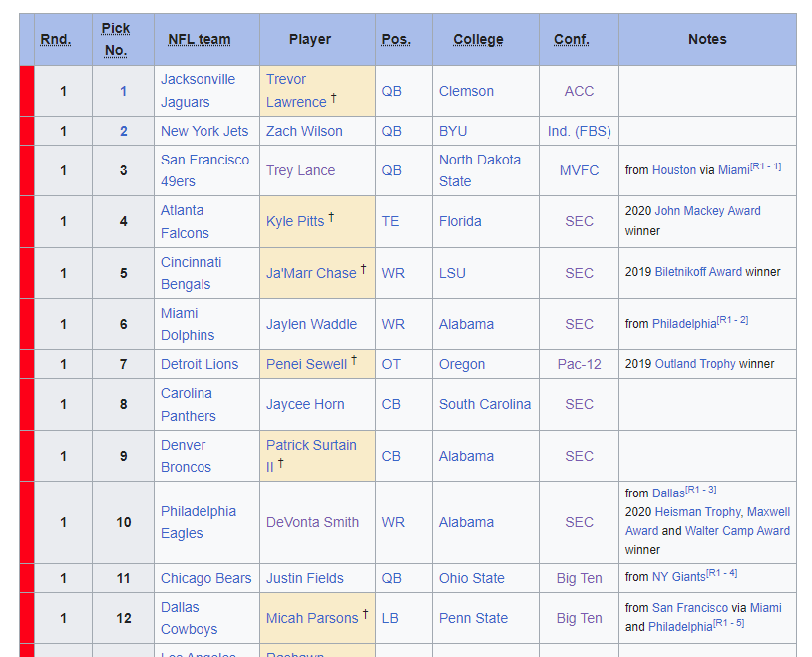Image resolution: width=812 pixels, height=657 pixels.
Task: Open the Walter Camp Award link
Action: (737, 531)
